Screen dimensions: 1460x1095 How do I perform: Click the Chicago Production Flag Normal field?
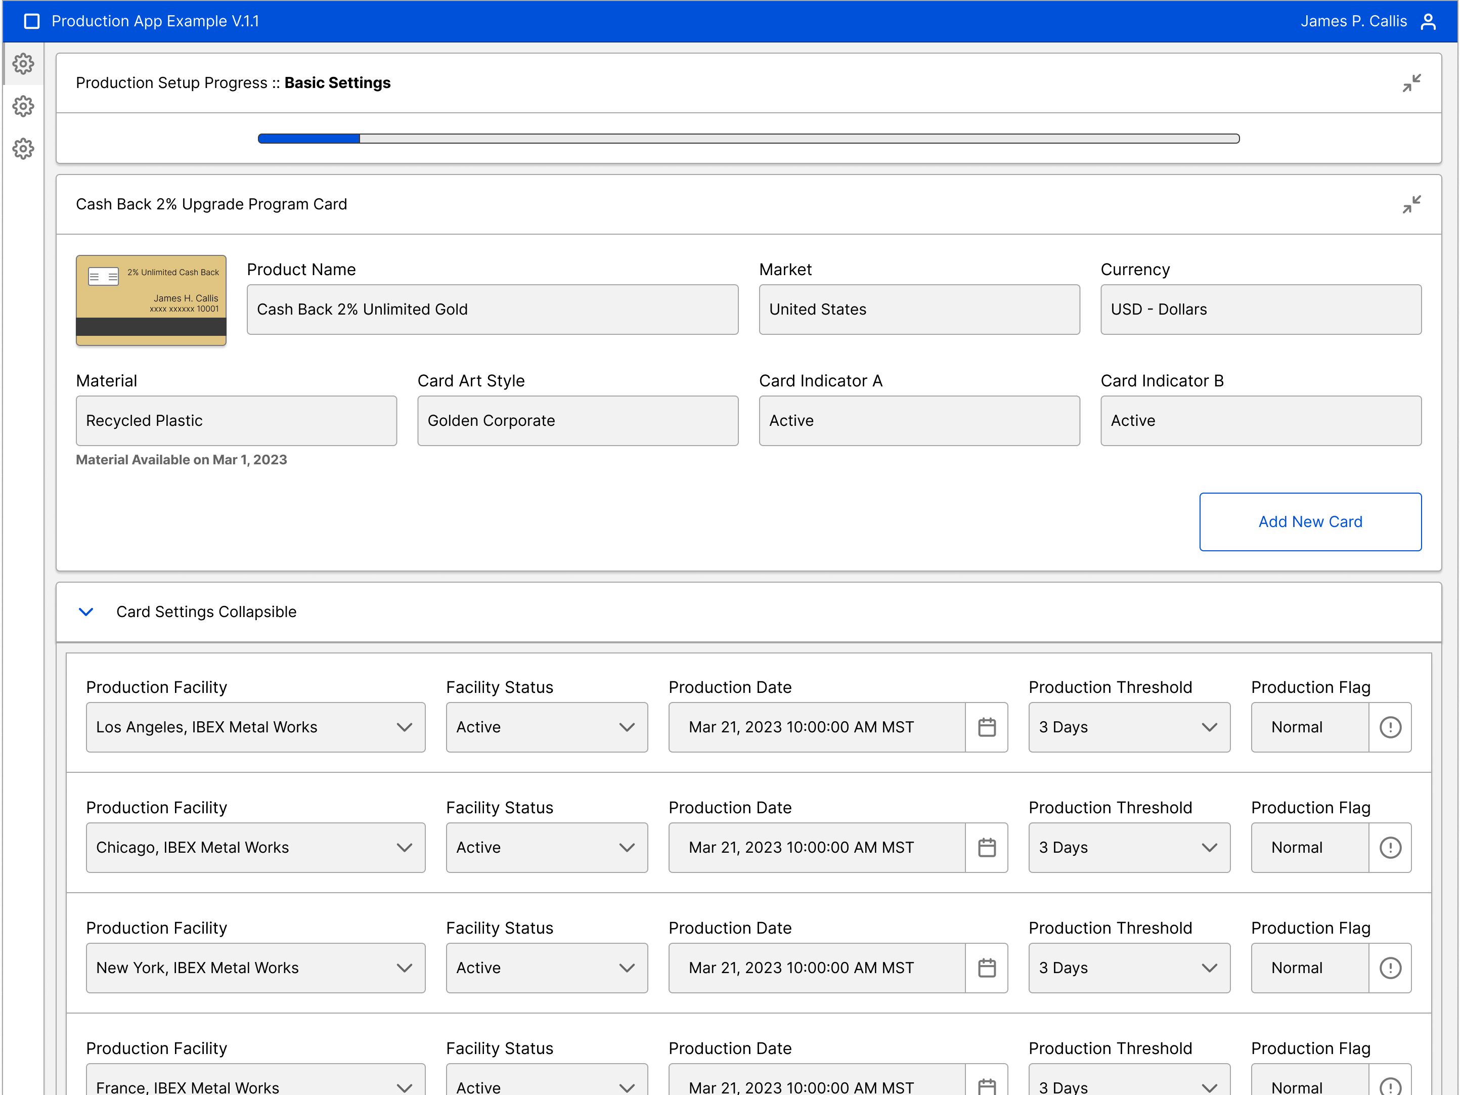(1310, 848)
